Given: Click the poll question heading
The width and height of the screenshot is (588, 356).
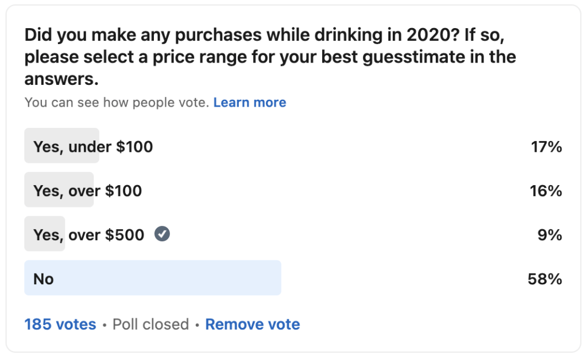Looking at the screenshot, I should tap(270, 57).
